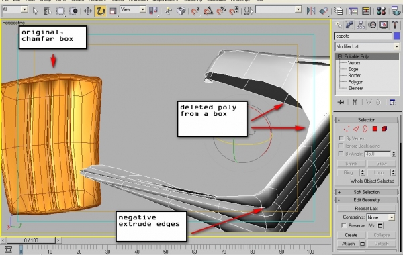Open Configure Modifier Sets icon
The image size is (403, 255).
coord(393,102)
